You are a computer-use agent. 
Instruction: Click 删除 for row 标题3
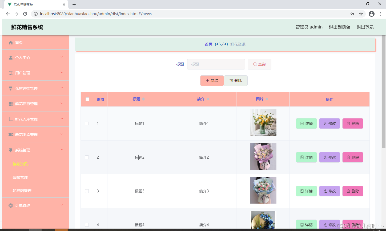point(353,191)
